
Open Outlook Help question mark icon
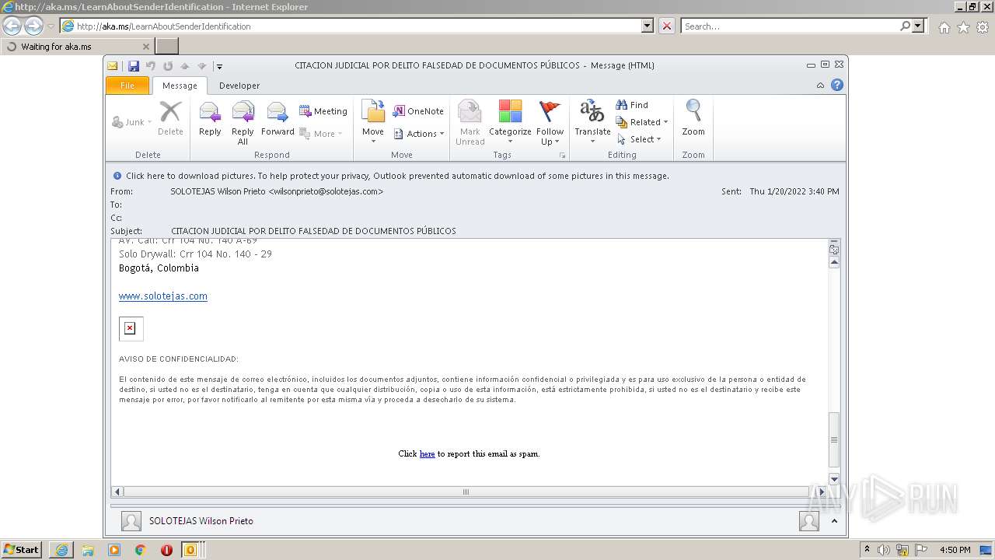tap(837, 86)
